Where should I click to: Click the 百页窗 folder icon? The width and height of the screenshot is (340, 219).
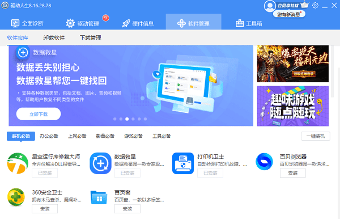99,197
